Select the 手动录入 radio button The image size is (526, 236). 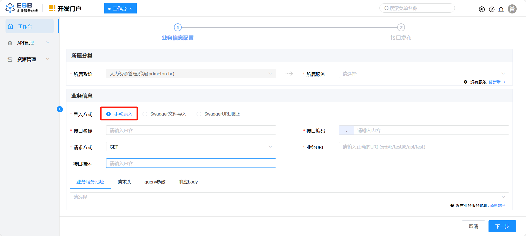coord(109,114)
